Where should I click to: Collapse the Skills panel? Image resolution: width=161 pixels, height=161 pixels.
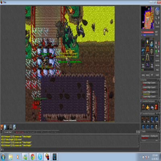tap(158, 132)
